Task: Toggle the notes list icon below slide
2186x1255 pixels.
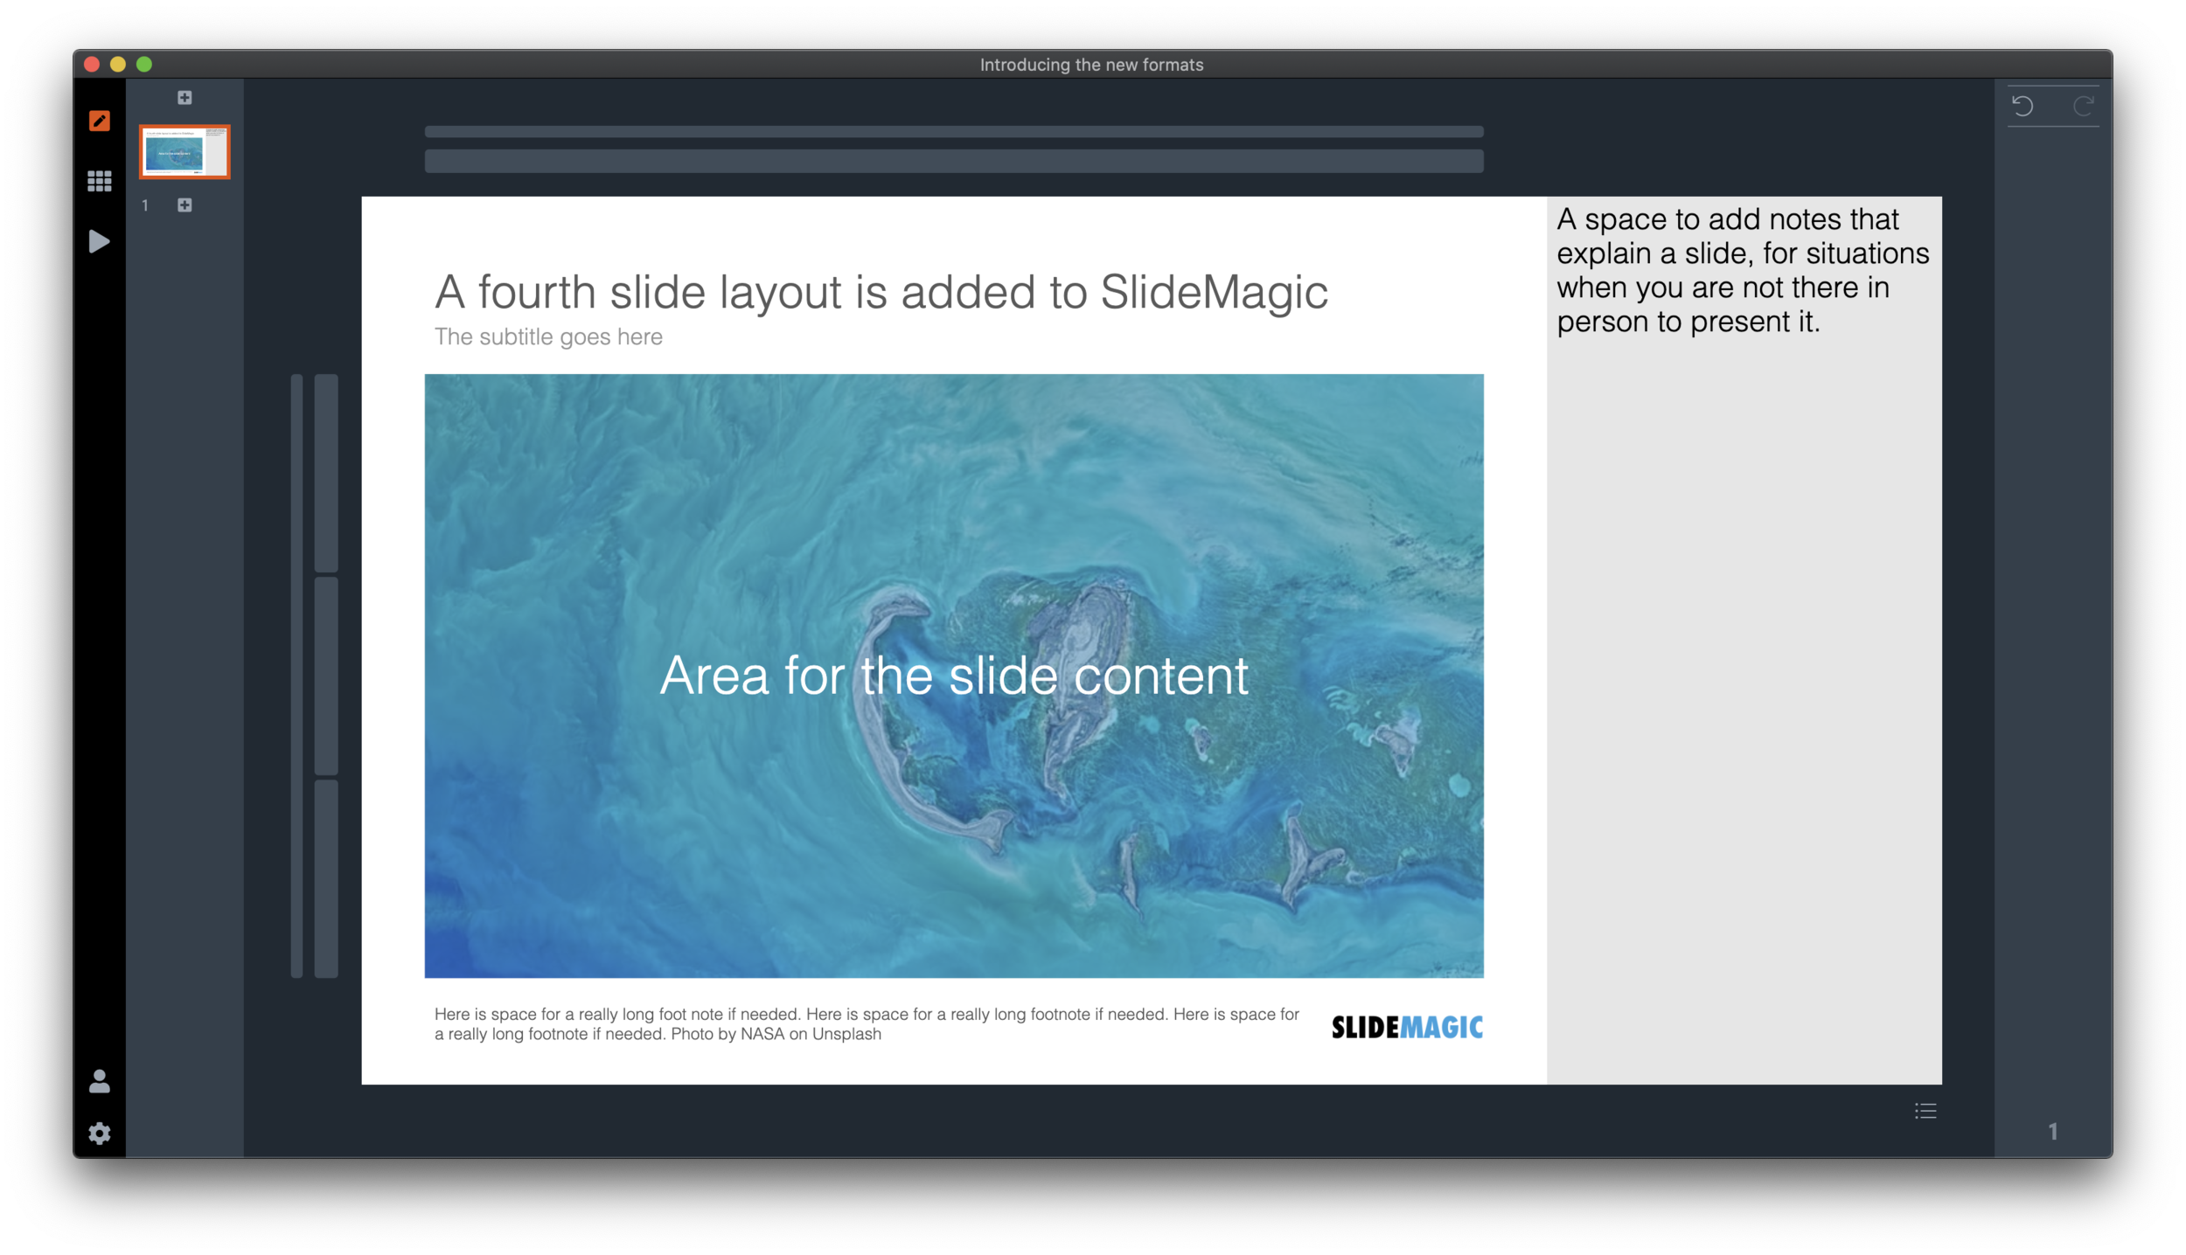Action: point(1925,1111)
